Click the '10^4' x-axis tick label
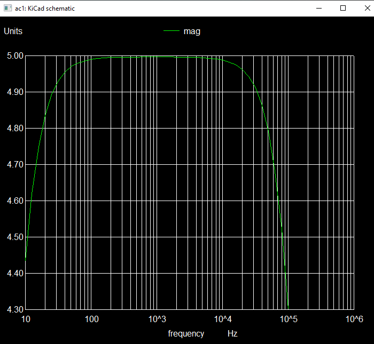Image resolution: width=374 pixels, height=344 pixels. 223,319
